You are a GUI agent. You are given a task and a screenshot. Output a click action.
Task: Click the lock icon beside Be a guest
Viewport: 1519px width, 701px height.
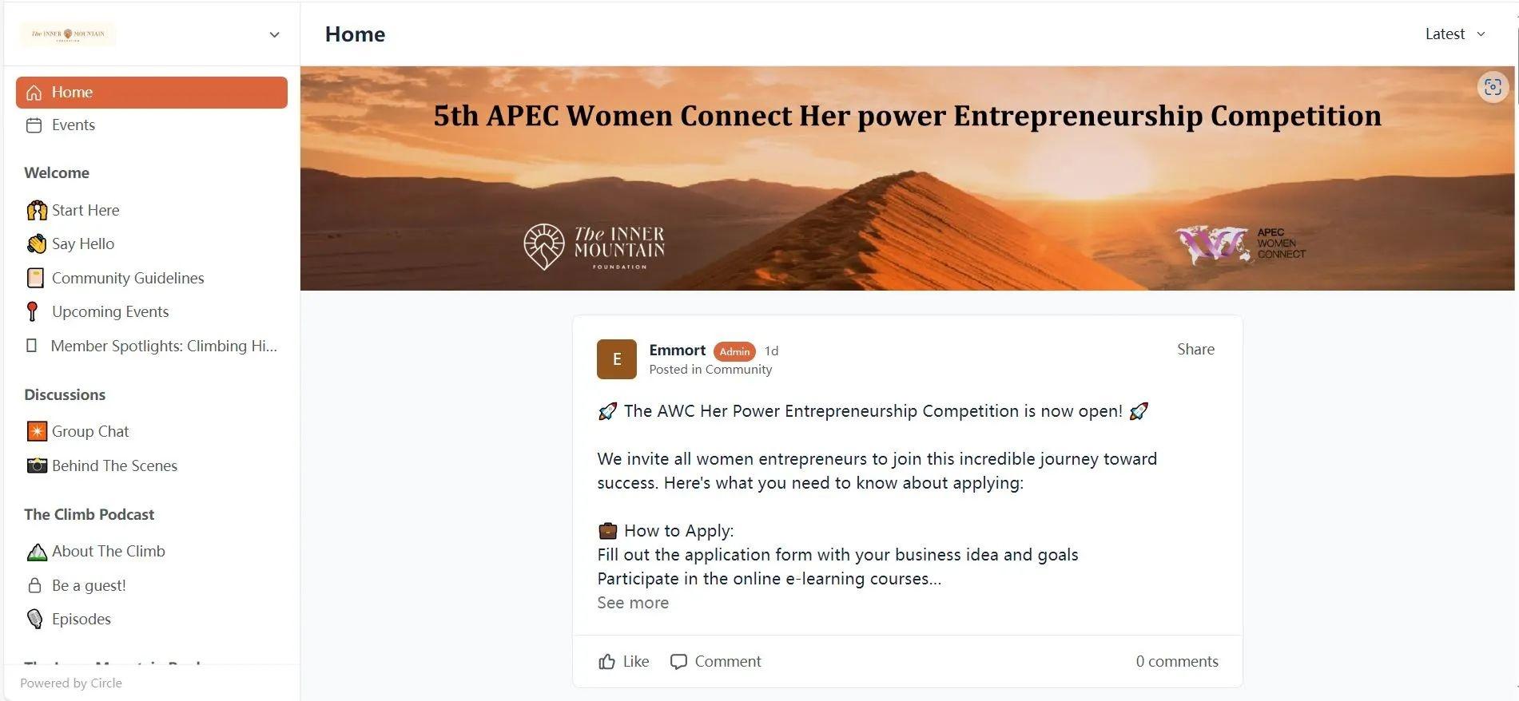34,586
